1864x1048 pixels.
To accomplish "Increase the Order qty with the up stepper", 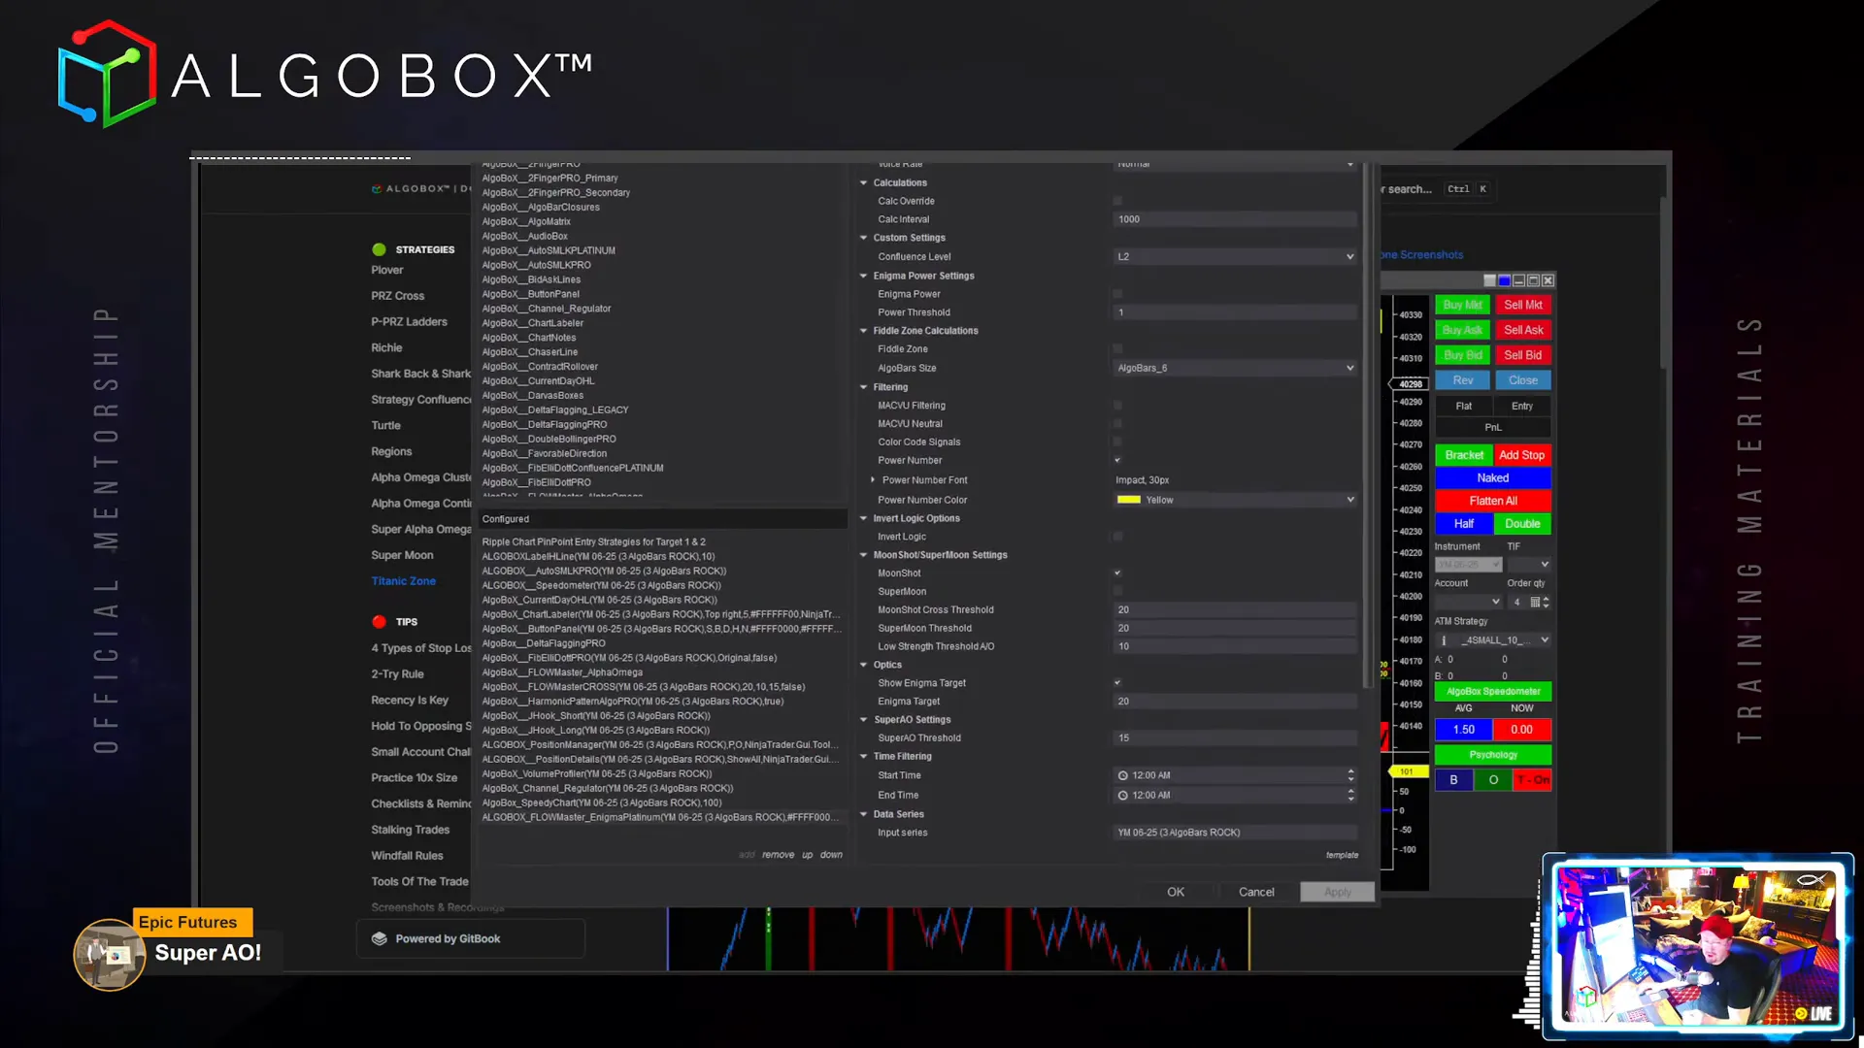I will pyautogui.click(x=1546, y=599).
